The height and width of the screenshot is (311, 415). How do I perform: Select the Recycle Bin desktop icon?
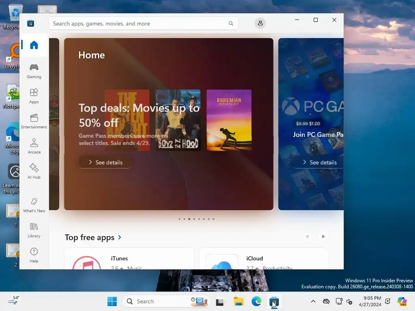12,17
